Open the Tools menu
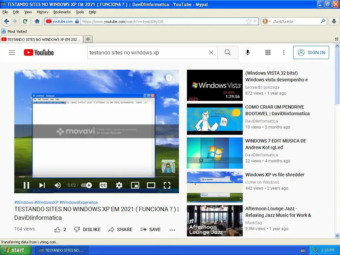Image resolution: width=340 pixels, height=255 pixels. point(80,12)
